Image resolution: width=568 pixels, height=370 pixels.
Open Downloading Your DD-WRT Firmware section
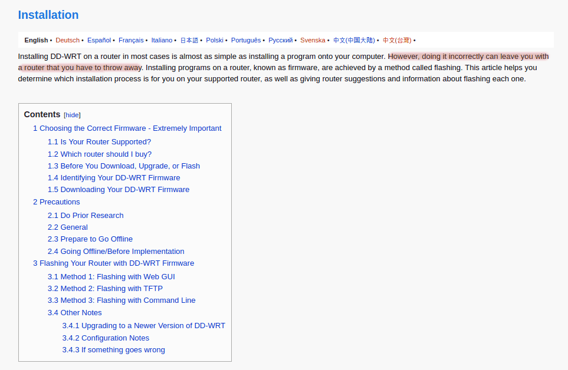pyautogui.click(x=119, y=190)
